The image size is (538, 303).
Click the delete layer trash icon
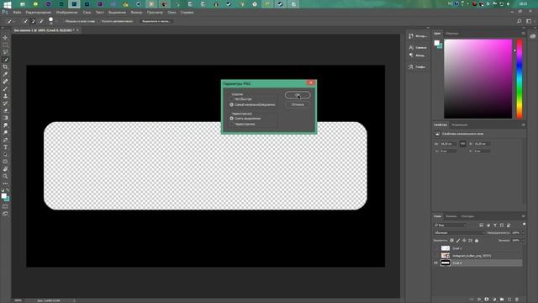point(517,300)
